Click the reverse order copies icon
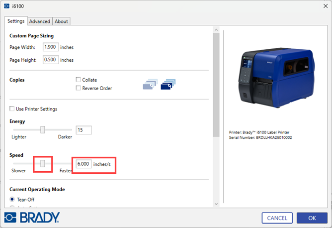The width and height of the screenshot is (332, 228). (168, 85)
